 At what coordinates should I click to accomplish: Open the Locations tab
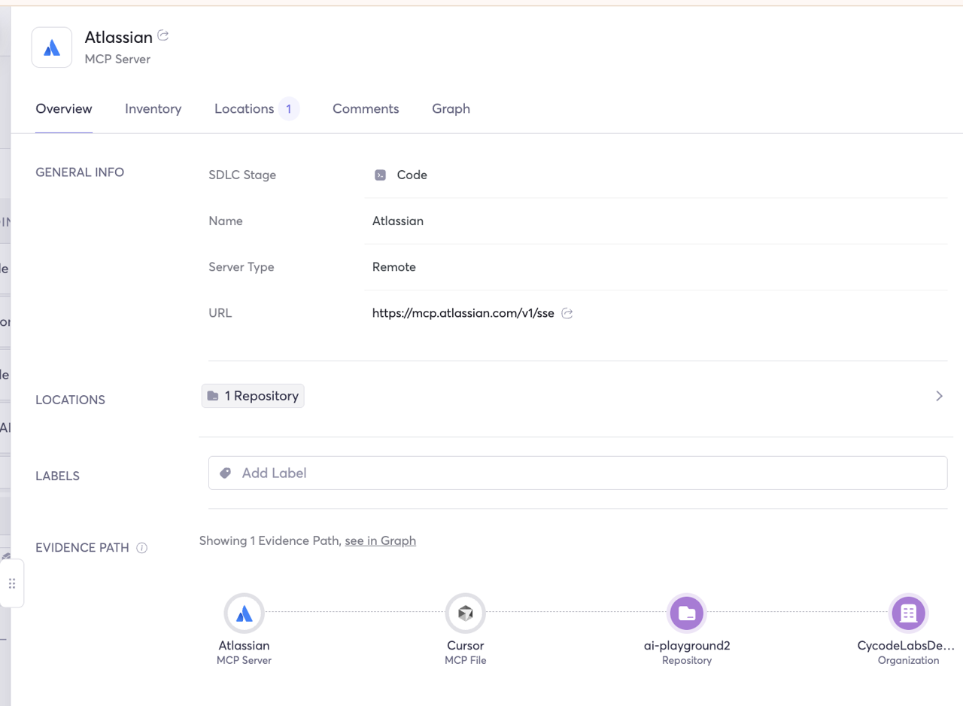[245, 109]
